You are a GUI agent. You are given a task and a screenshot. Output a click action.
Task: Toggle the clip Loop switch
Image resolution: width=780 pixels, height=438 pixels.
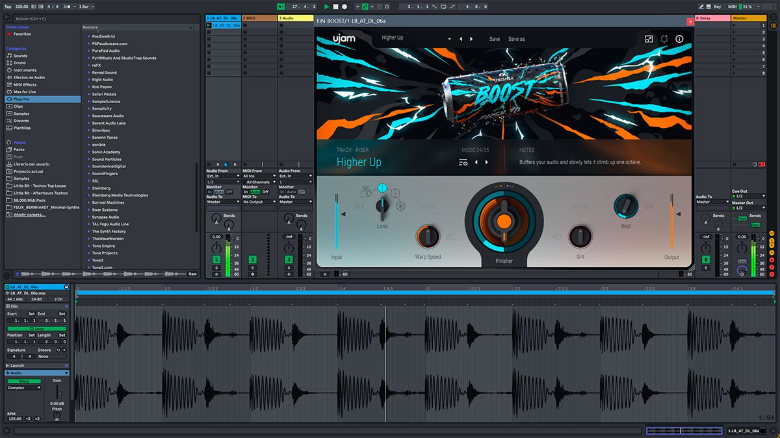pyautogui.click(x=36, y=329)
